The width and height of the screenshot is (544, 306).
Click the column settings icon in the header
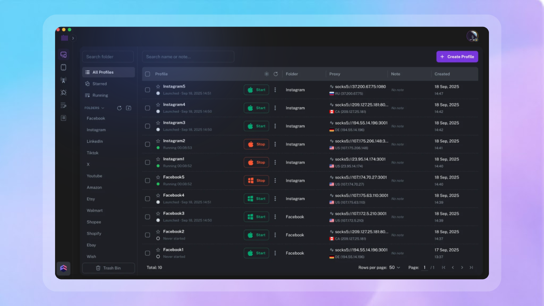tap(267, 74)
